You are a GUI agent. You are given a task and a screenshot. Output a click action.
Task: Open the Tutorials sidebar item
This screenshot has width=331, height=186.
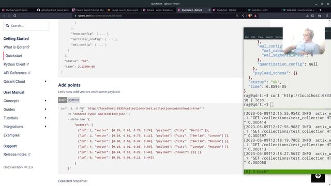(x=10, y=118)
